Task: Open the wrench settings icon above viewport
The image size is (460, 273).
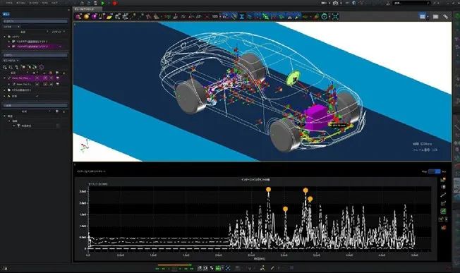Action: [445, 17]
